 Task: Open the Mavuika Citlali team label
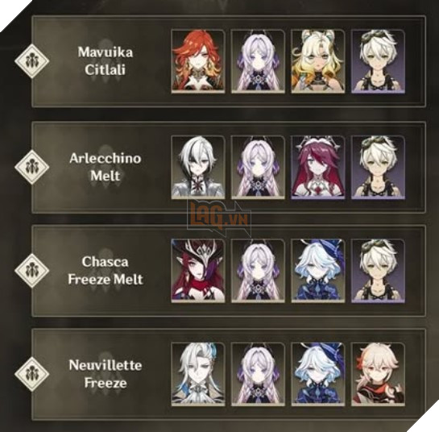click(x=106, y=60)
